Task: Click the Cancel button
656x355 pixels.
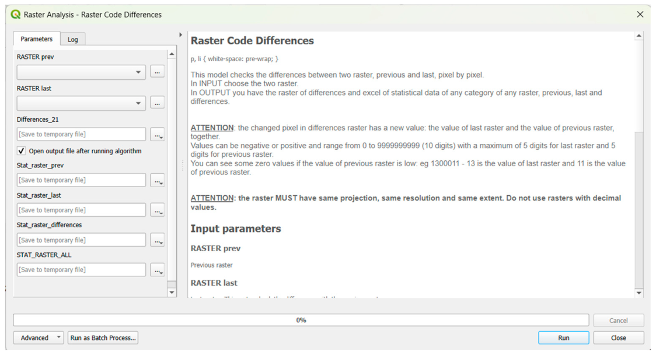Action: [618, 321]
